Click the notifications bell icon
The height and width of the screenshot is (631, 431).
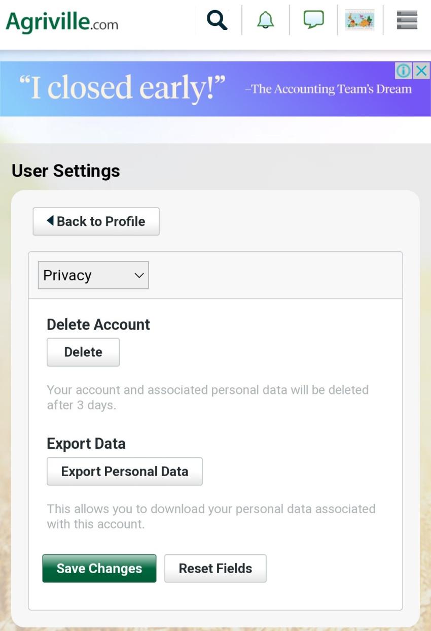[x=266, y=21]
